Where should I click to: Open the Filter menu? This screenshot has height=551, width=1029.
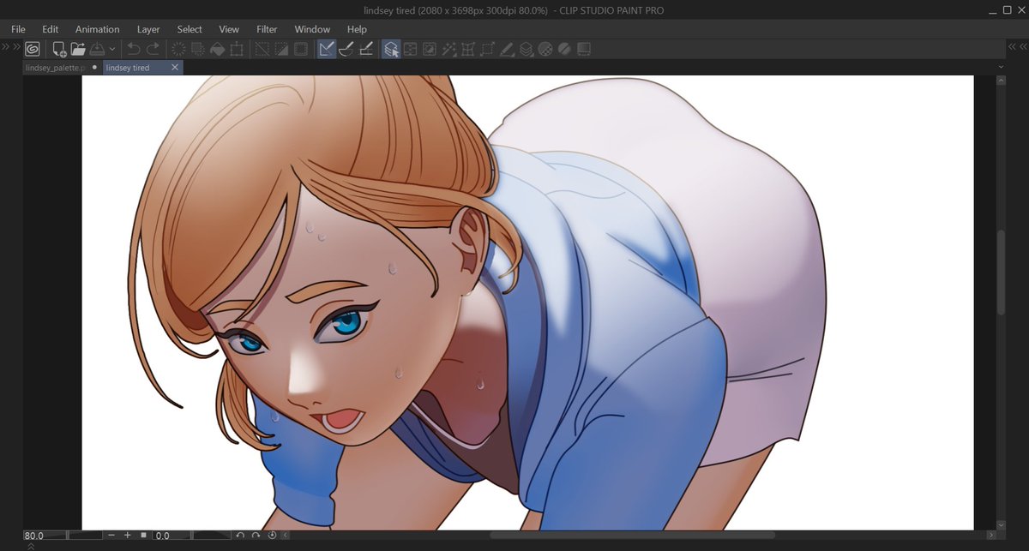266,28
